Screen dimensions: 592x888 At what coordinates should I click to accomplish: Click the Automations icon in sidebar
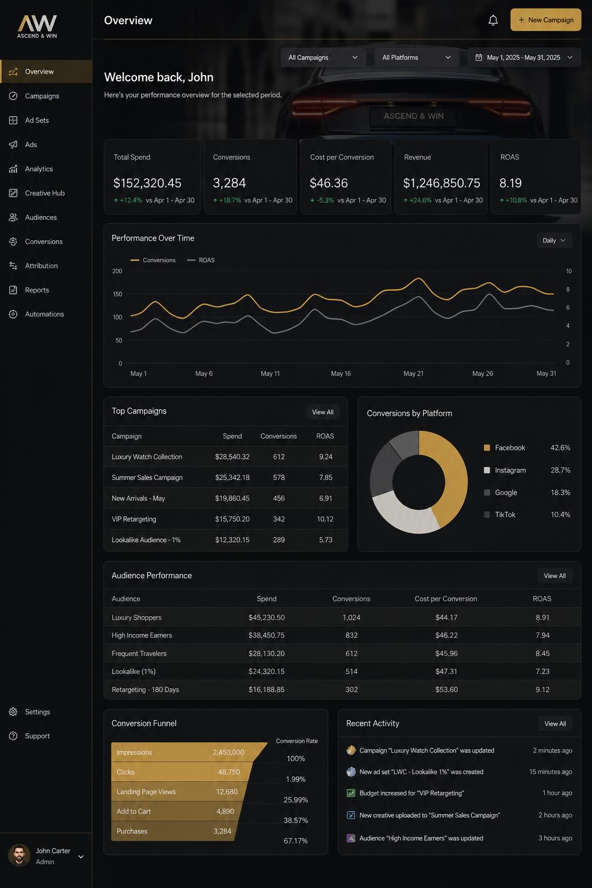tap(13, 314)
